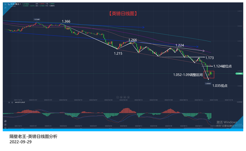Click the green current price tag on axis

(239, 74)
